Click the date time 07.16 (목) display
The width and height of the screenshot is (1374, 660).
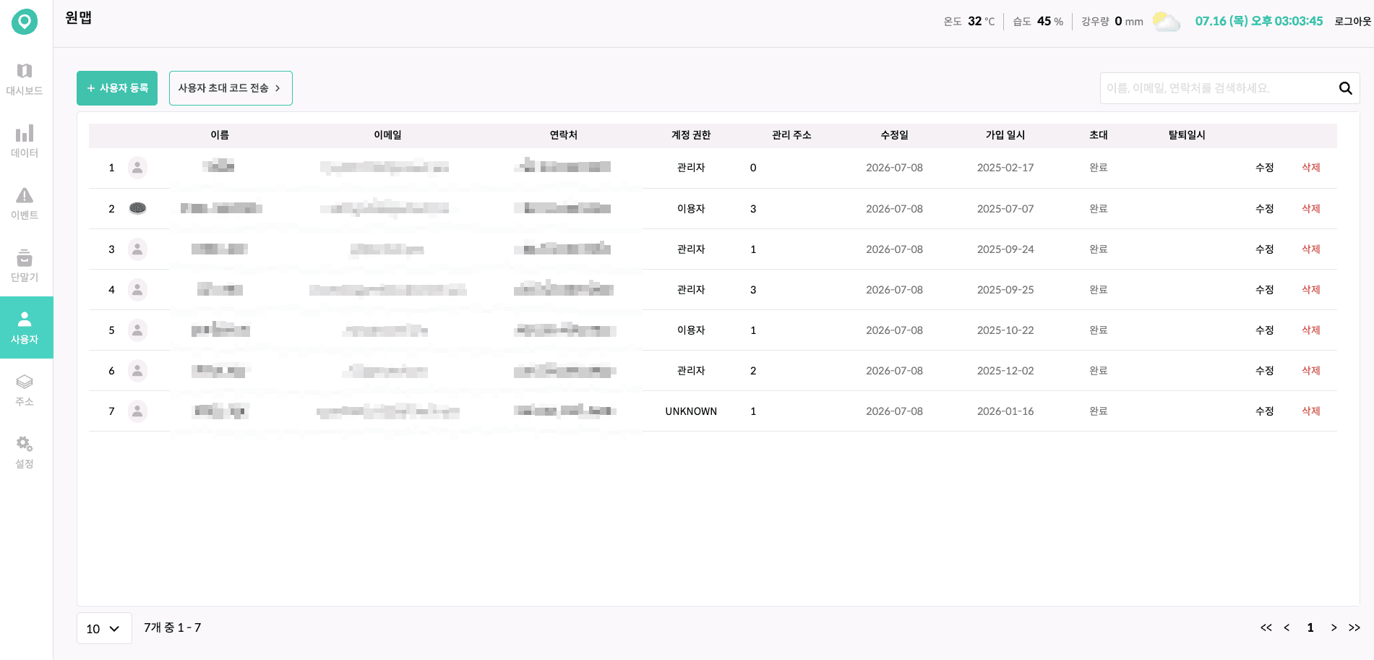coord(1258,22)
